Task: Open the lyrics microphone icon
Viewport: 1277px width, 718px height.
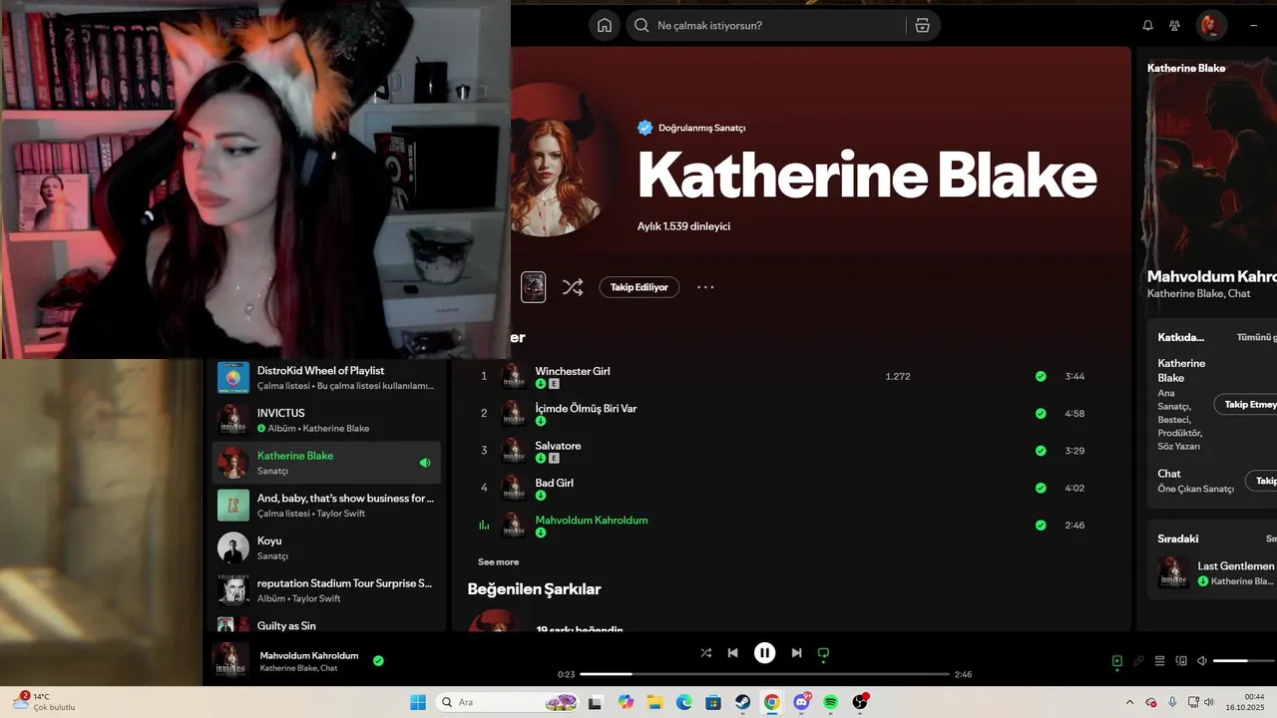Action: (x=1138, y=661)
